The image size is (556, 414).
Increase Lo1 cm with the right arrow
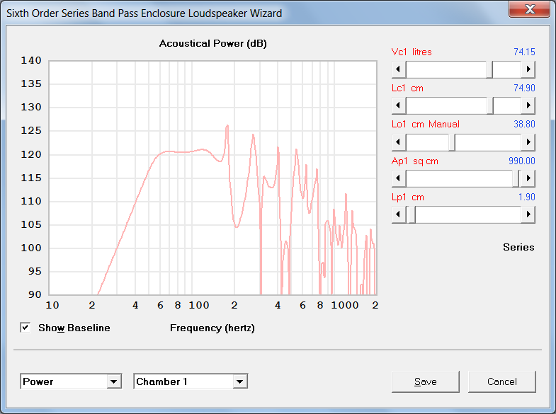tap(528, 142)
